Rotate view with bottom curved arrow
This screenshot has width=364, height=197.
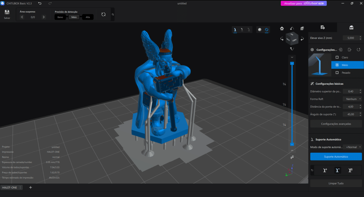coord(292,49)
